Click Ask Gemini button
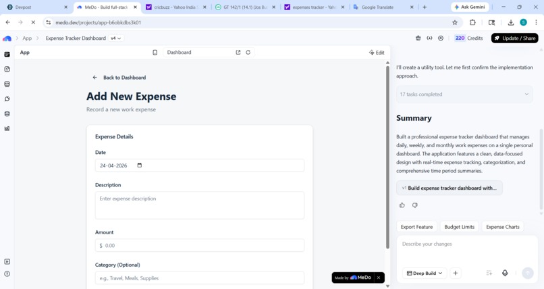Viewport: 544px width, 289px height. click(470, 7)
